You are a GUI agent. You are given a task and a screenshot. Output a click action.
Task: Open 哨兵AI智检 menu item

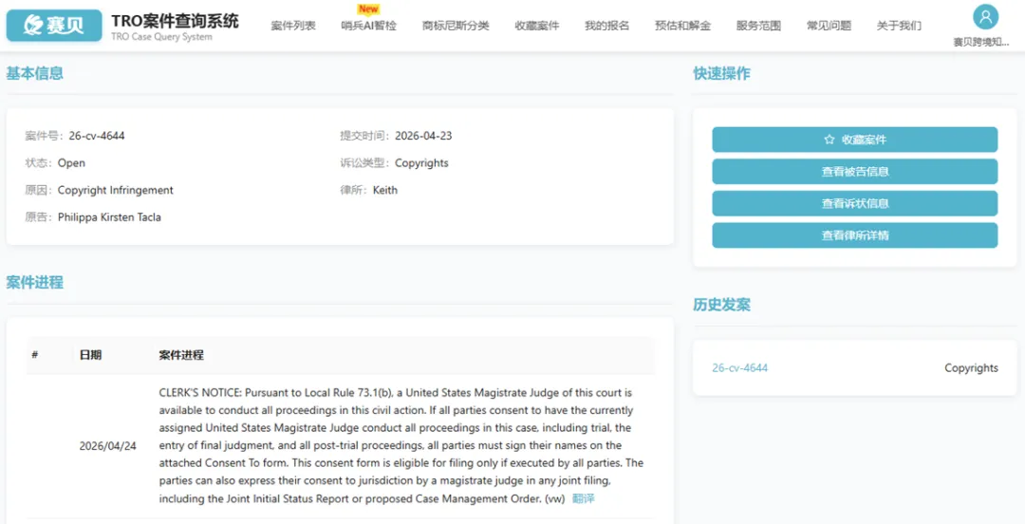tap(368, 27)
